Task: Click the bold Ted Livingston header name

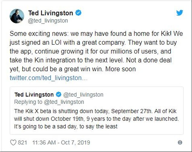Action: pyautogui.click(x=51, y=13)
